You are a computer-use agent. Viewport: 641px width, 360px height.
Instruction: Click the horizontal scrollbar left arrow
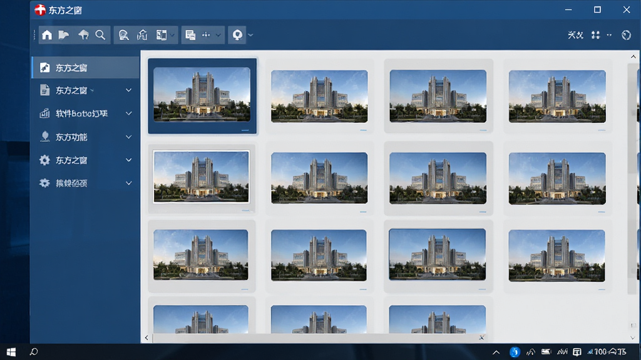coord(146,337)
